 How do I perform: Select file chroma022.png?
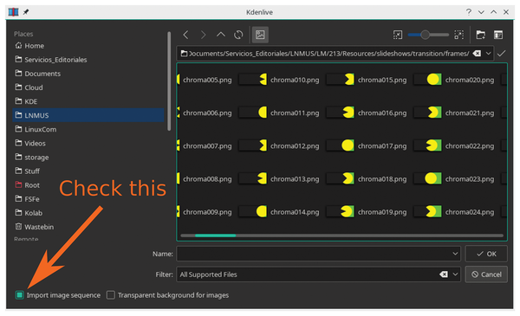tap(454, 145)
